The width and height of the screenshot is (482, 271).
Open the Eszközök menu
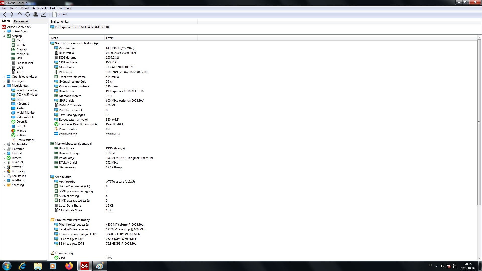pos(56,8)
